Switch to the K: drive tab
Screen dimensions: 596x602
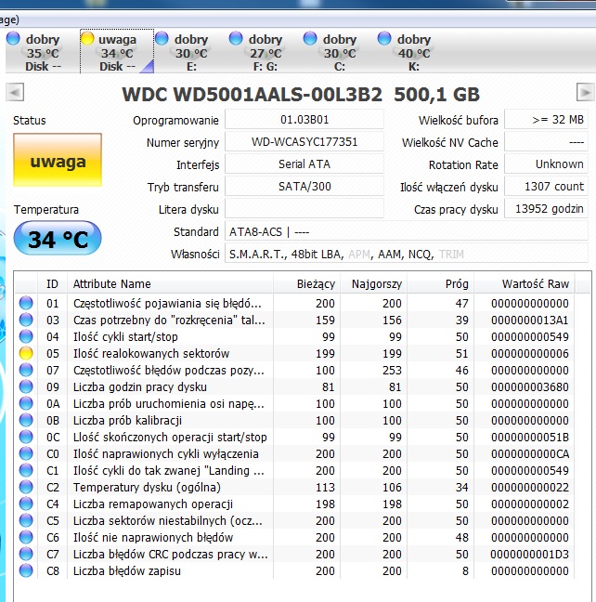pyautogui.click(x=413, y=52)
